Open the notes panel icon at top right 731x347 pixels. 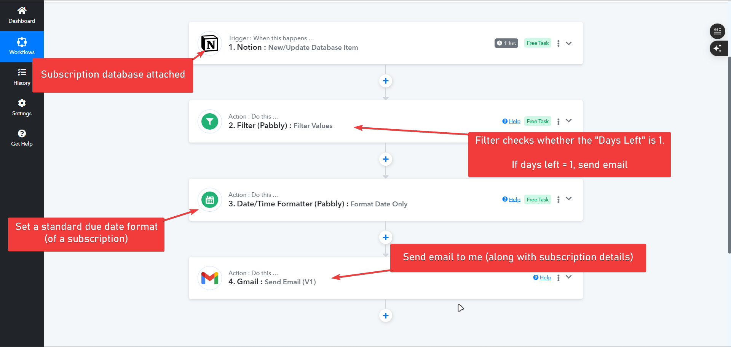717,31
